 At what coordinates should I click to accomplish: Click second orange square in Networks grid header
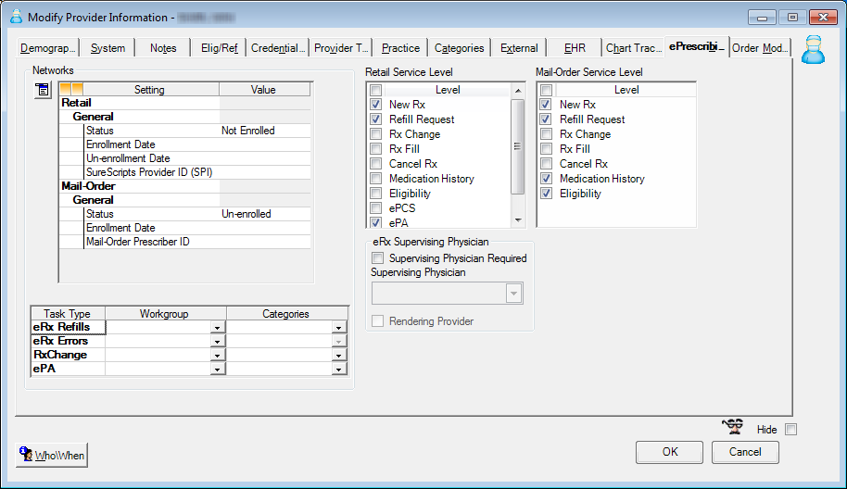click(x=77, y=89)
